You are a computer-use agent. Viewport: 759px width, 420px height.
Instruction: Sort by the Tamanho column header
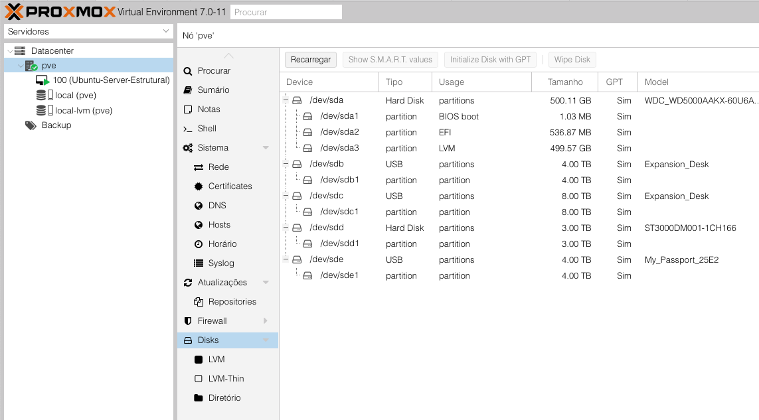tap(565, 82)
